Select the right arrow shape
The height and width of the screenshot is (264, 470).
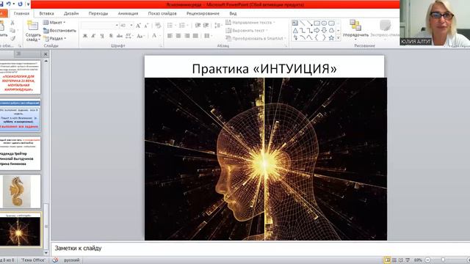[x=317, y=31]
